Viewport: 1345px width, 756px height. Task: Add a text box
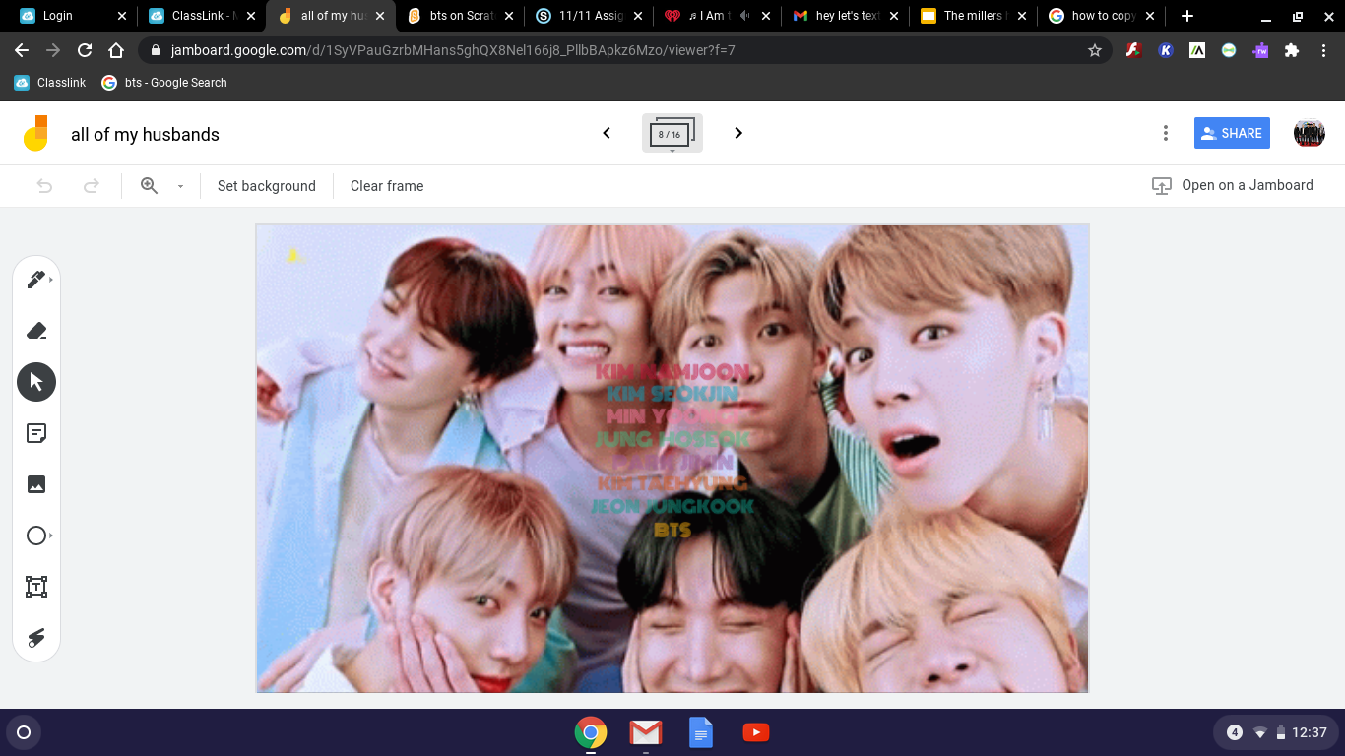pos(36,587)
